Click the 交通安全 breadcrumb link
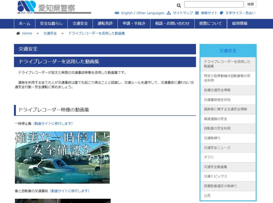The height and width of the screenshot is (203, 273). [50, 33]
